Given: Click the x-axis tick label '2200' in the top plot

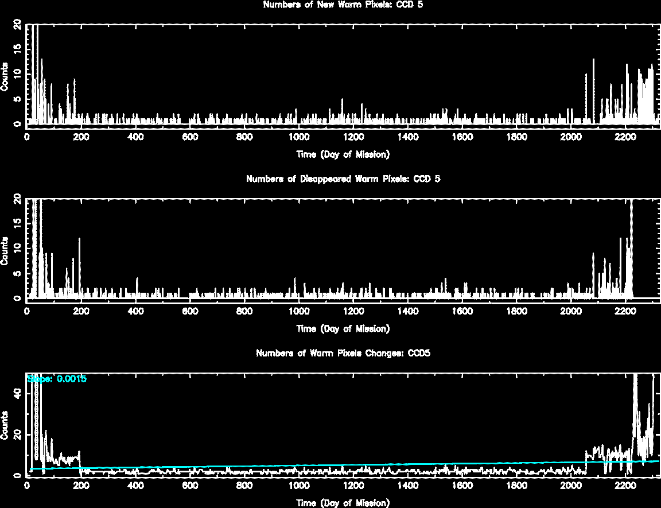Looking at the screenshot, I should (x=625, y=137).
